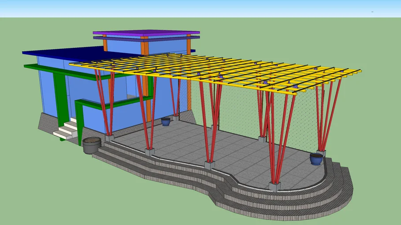This screenshot has height=225, width=401.
Task: Click the purple roof slab on the tower
Action: [145, 33]
